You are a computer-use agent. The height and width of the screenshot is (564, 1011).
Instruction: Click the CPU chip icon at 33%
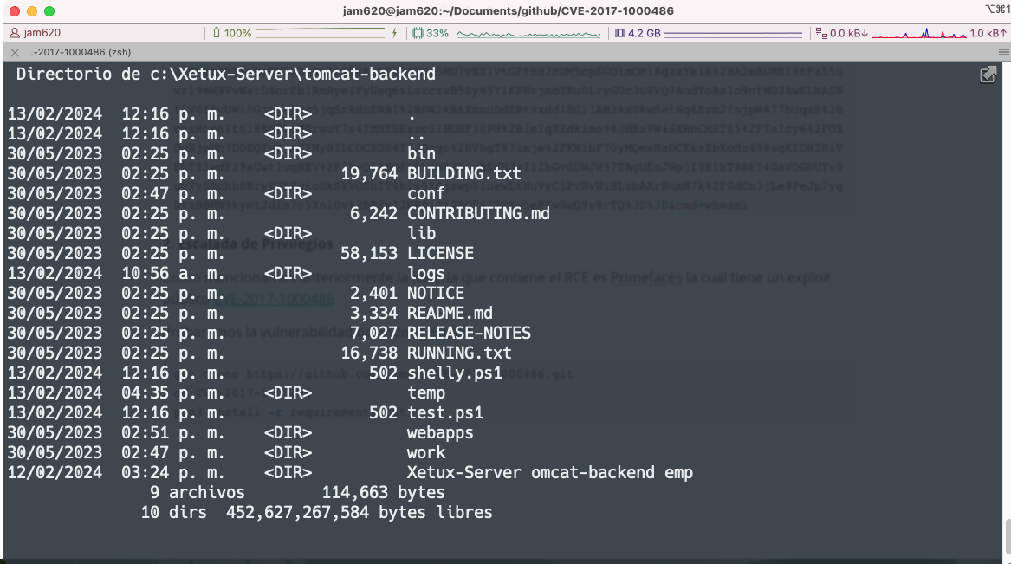pyautogui.click(x=418, y=33)
